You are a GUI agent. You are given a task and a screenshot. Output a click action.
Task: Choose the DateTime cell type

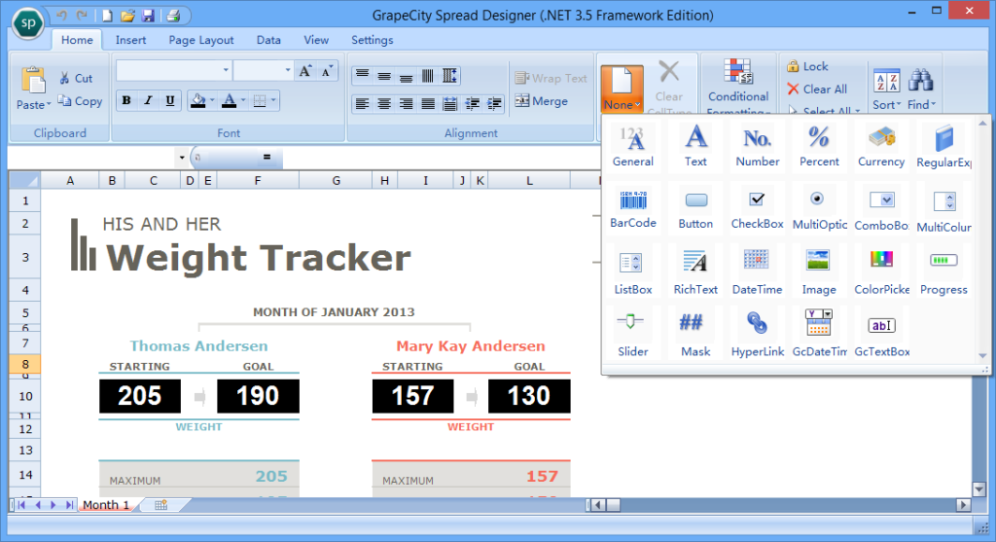coord(757,271)
